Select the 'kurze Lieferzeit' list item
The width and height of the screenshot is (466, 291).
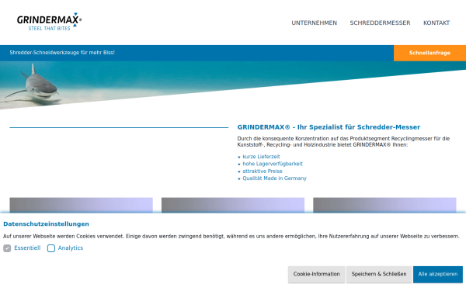pos(261,157)
